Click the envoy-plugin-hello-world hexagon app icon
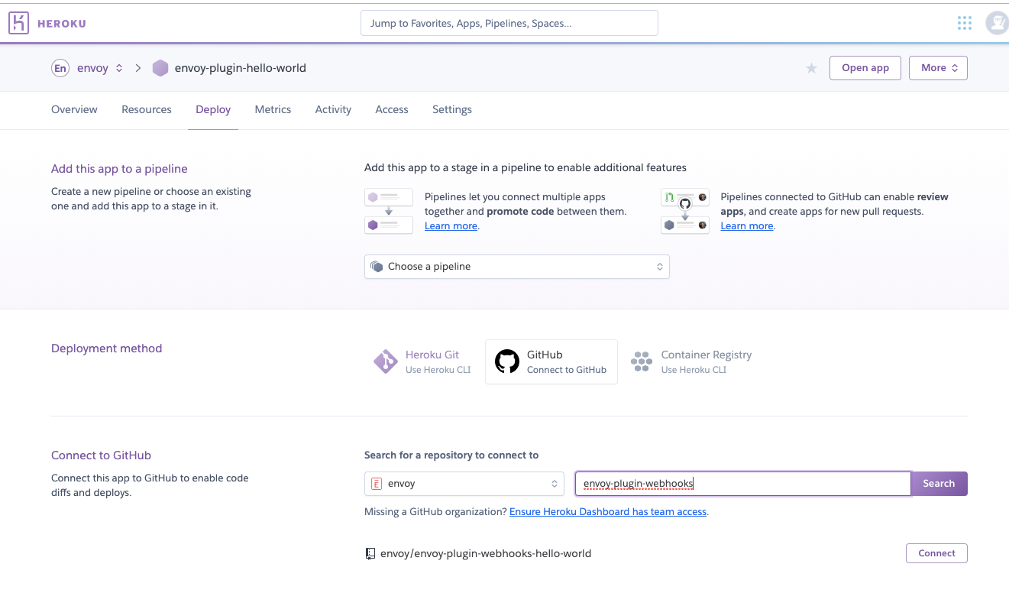Screen dimensions: 1009x606 click(x=160, y=68)
